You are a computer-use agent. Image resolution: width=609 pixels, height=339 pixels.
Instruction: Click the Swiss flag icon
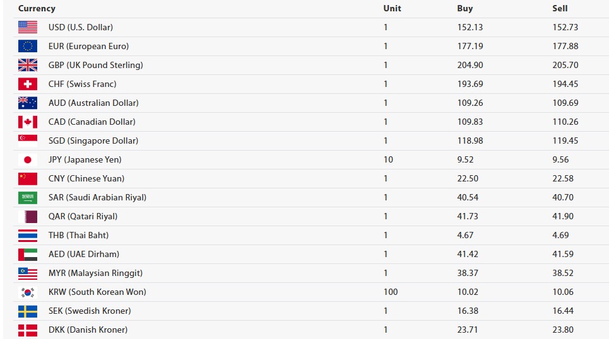(28, 84)
